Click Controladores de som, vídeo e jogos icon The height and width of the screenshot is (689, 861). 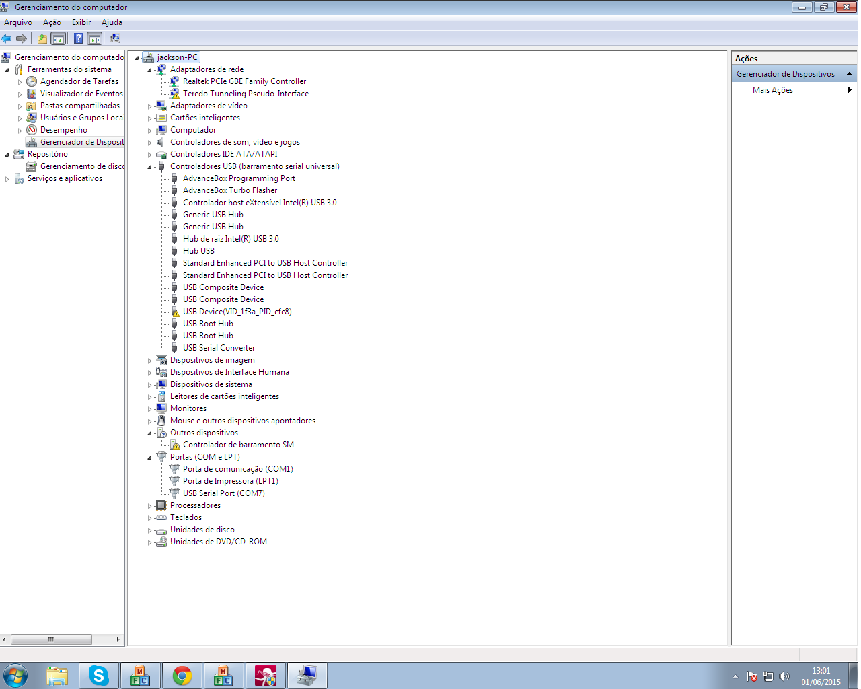pos(161,142)
